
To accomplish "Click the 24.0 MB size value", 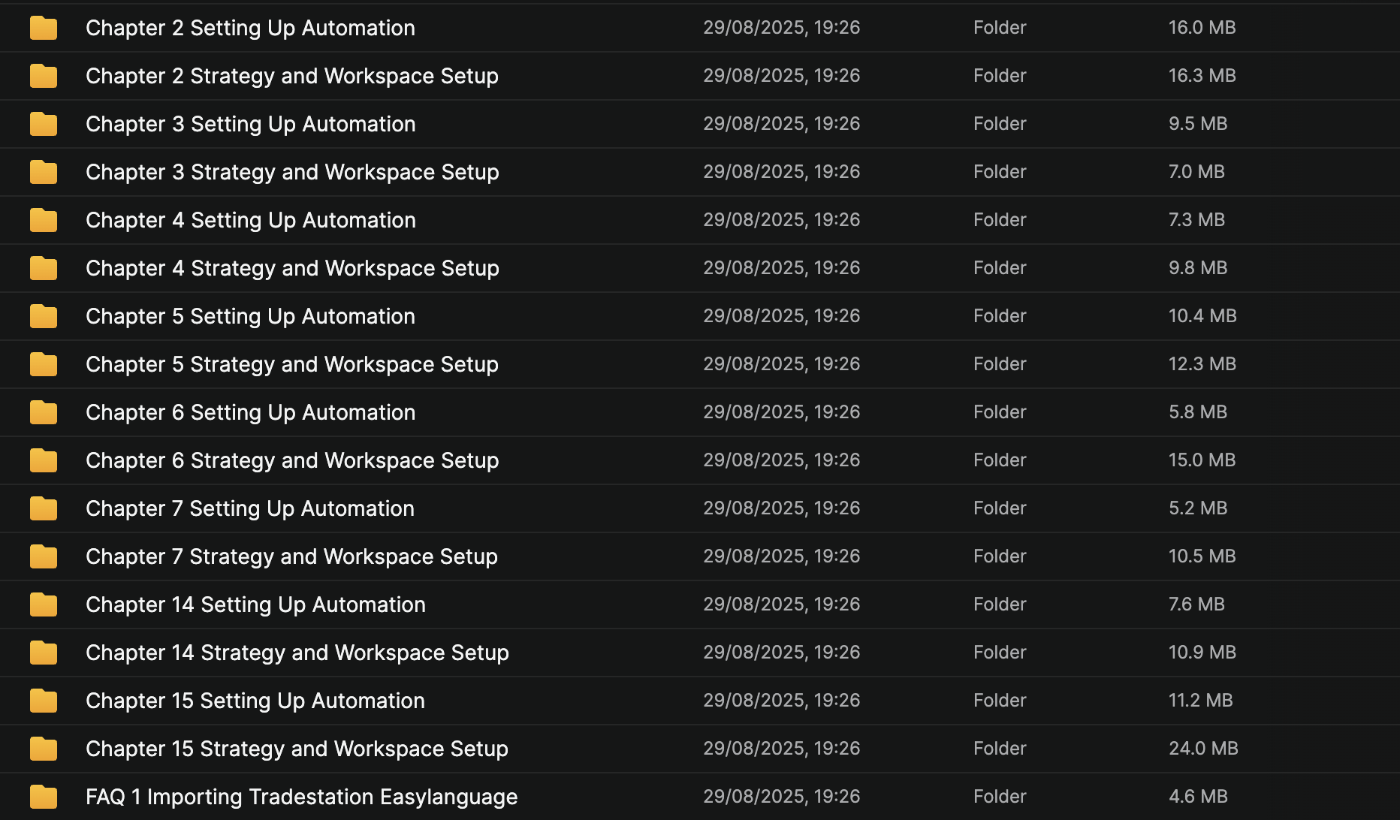I will [1202, 749].
